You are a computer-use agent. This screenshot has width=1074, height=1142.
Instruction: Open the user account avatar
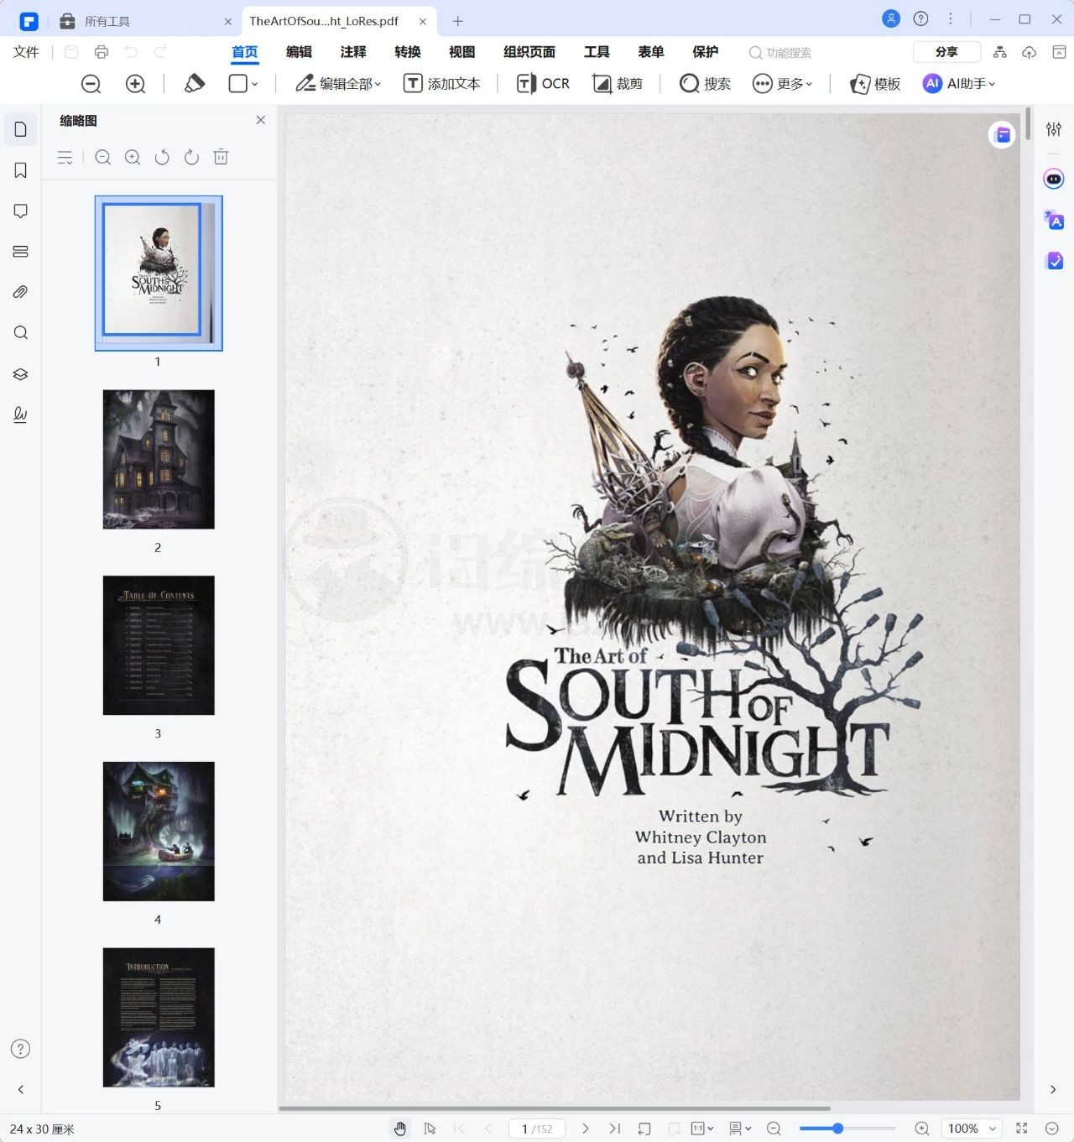891,19
